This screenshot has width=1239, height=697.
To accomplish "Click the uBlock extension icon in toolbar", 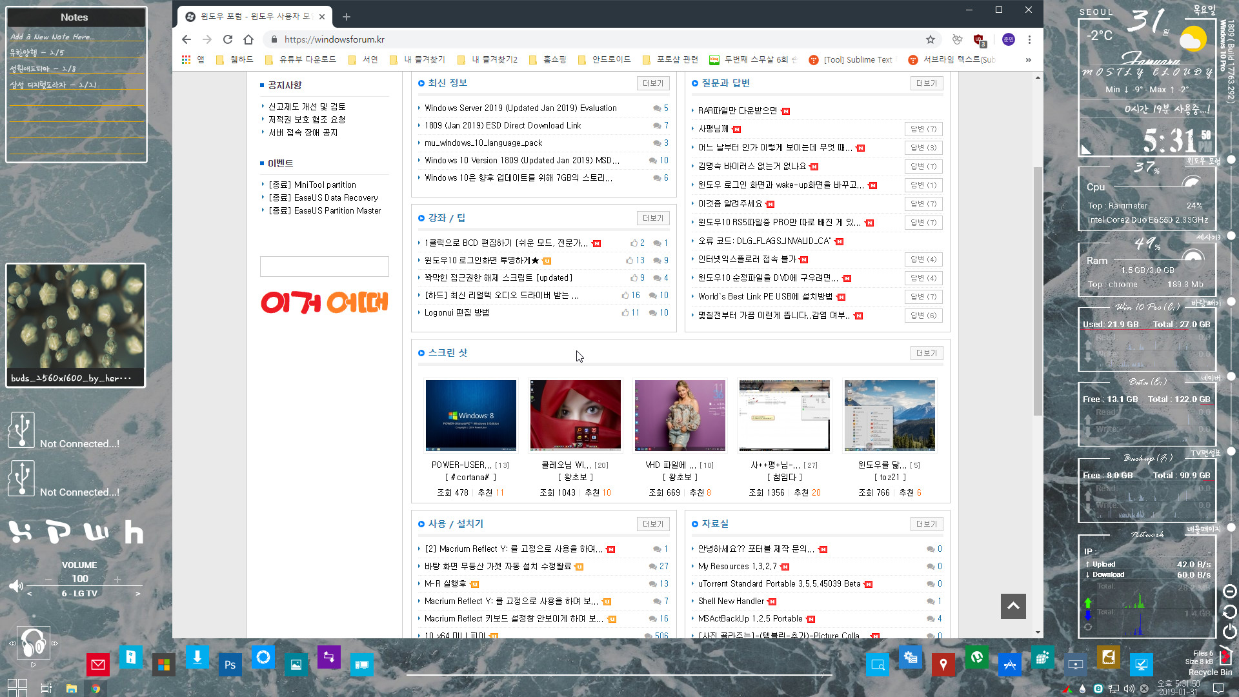I will (979, 40).
